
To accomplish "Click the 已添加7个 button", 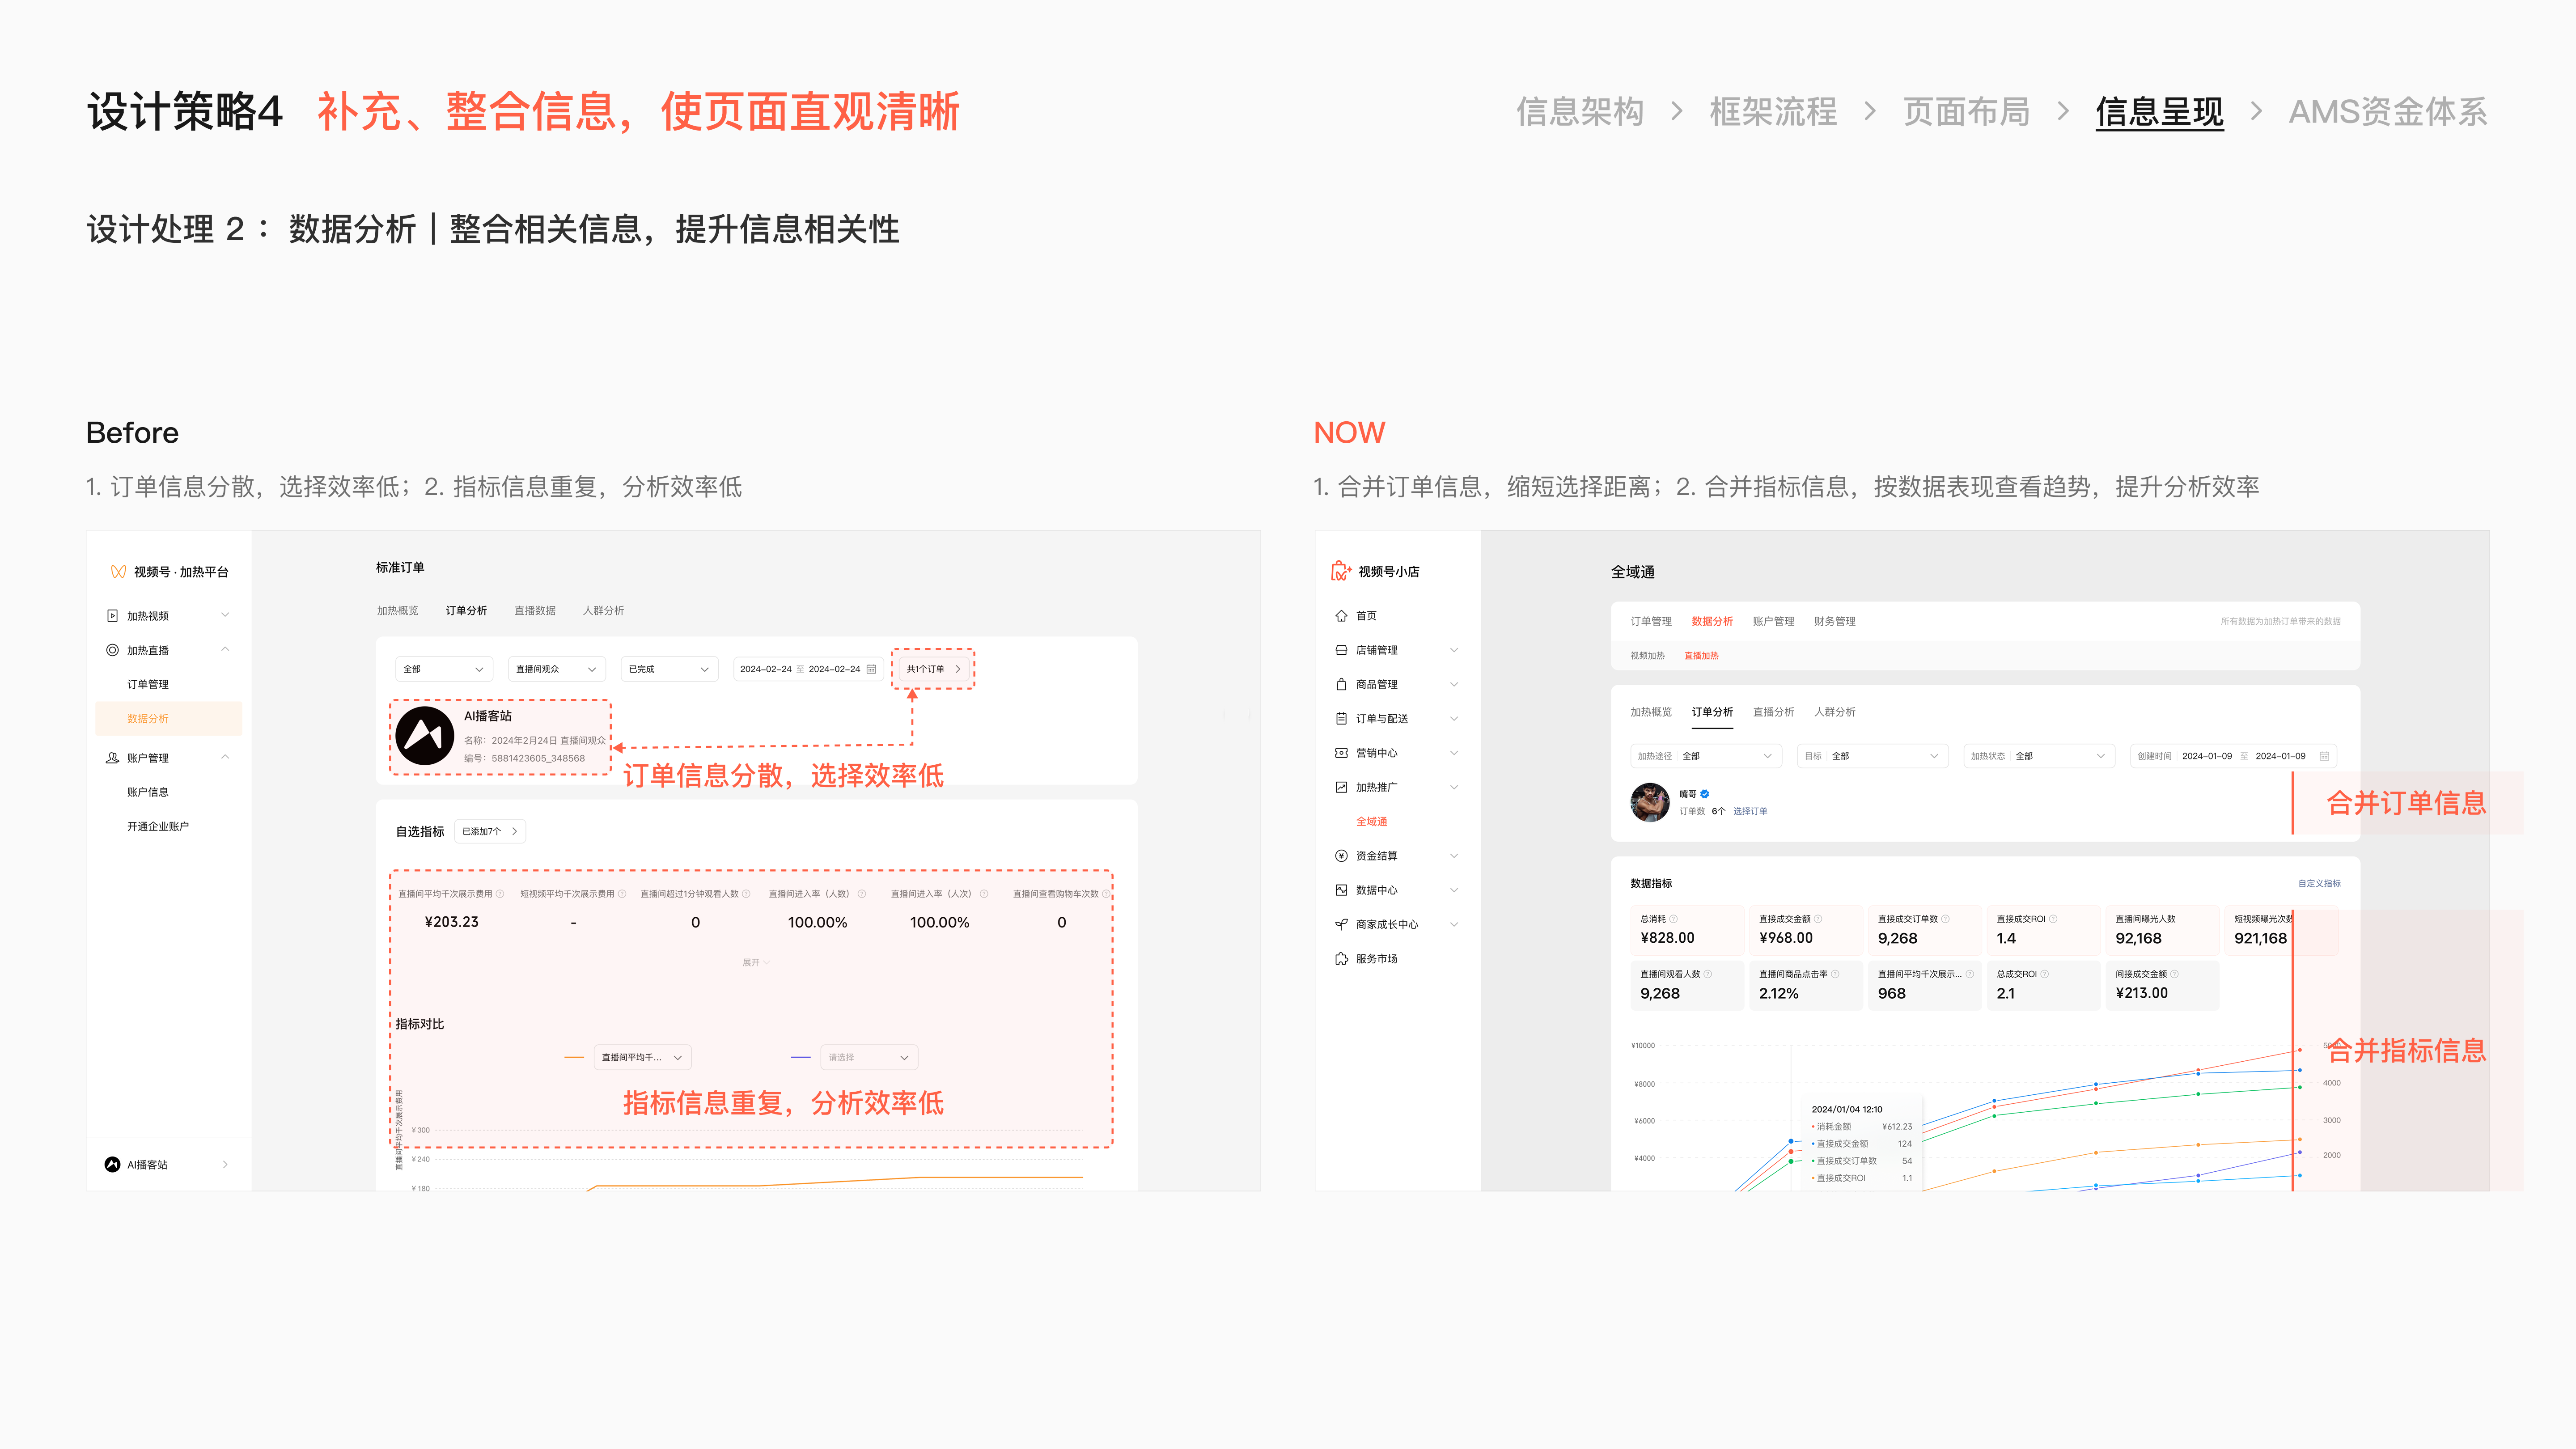I will click(x=490, y=831).
